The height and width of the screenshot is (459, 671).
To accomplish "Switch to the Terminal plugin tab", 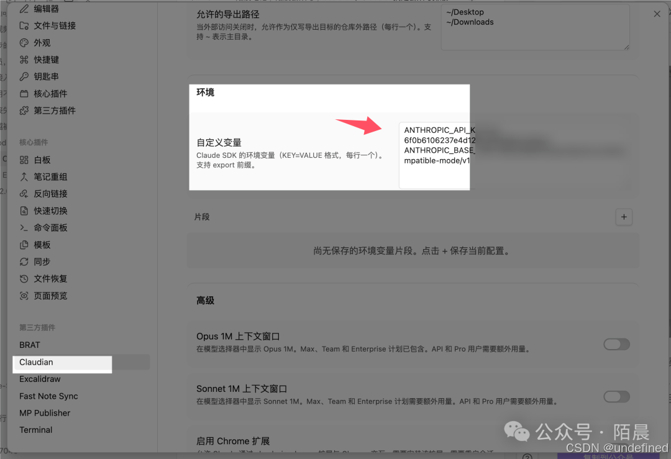I will click(x=35, y=430).
